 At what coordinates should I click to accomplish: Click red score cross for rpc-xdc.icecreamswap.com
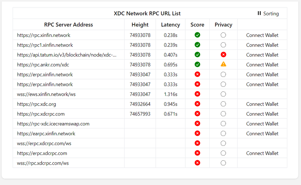197,124
